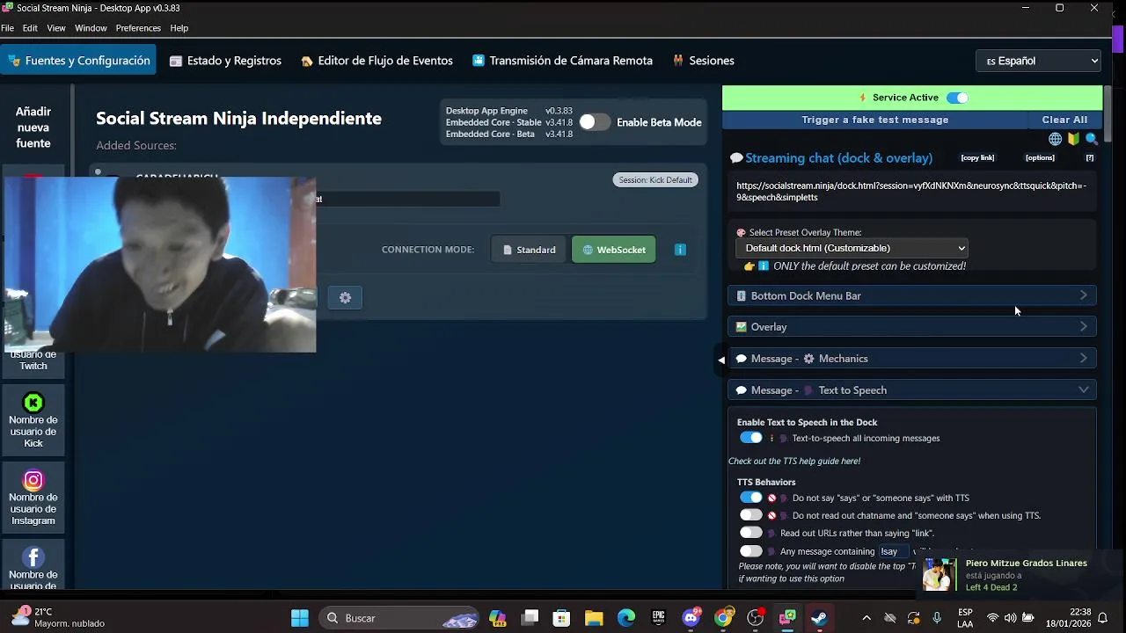Toggle the Service Active switch
The image size is (1126, 633).
point(957,98)
